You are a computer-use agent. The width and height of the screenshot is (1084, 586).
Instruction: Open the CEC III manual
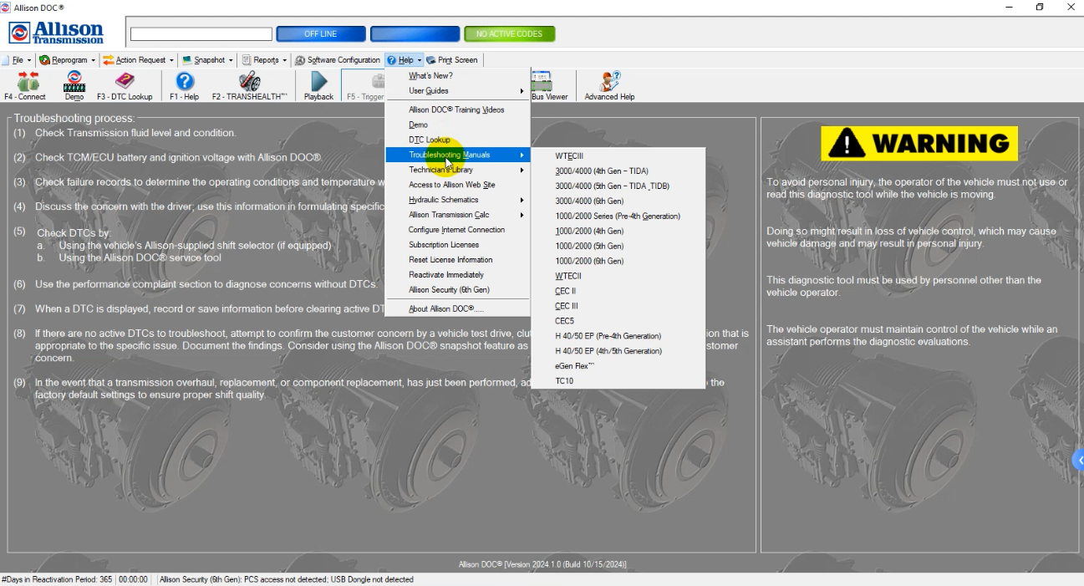[618, 306]
